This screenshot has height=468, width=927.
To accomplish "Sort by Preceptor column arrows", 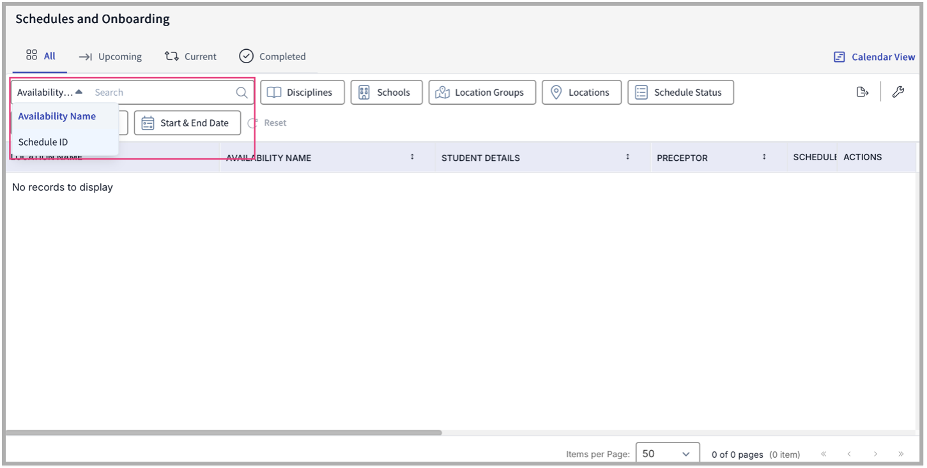I will click(x=764, y=157).
